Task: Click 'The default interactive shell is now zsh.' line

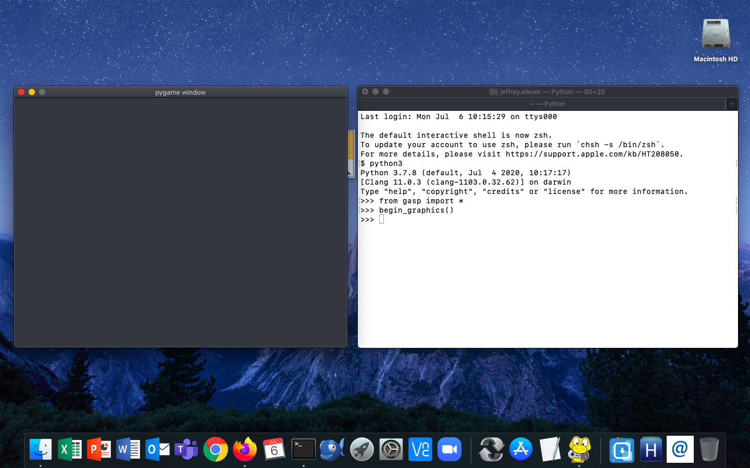Action: point(456,135)
